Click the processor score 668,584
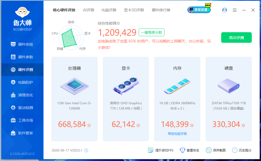Viewport: 261px width, 161px height. tap(72, 124)
